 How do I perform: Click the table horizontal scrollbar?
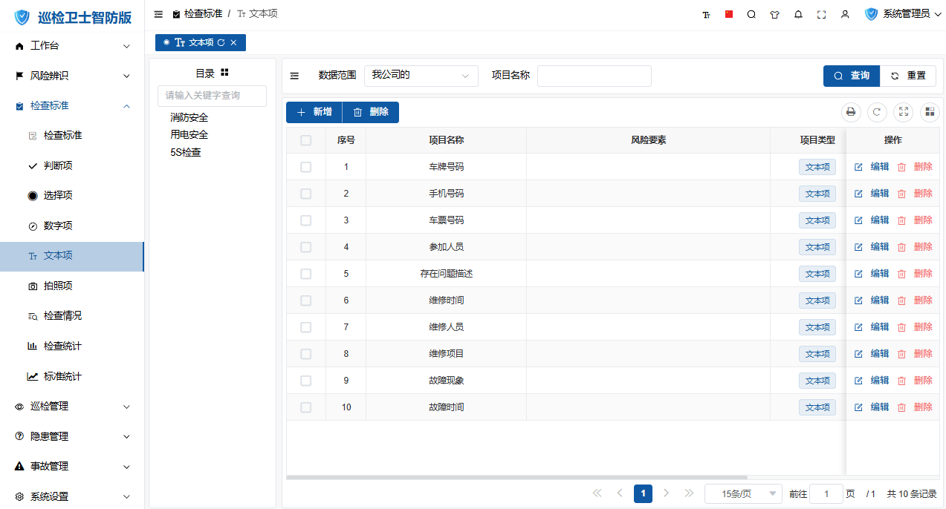click(516, 478)
